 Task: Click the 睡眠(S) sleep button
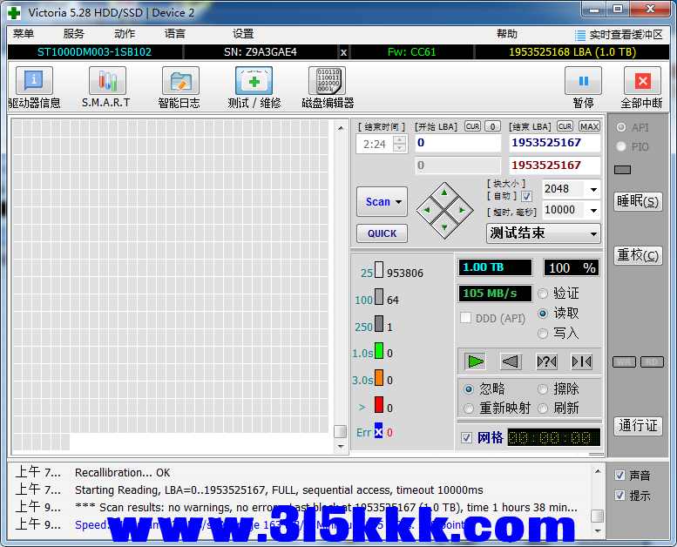[638, 201]
